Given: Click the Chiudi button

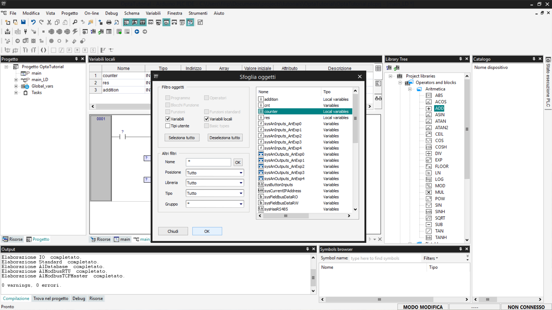Looking at the screenshot, I should point(173,231).
